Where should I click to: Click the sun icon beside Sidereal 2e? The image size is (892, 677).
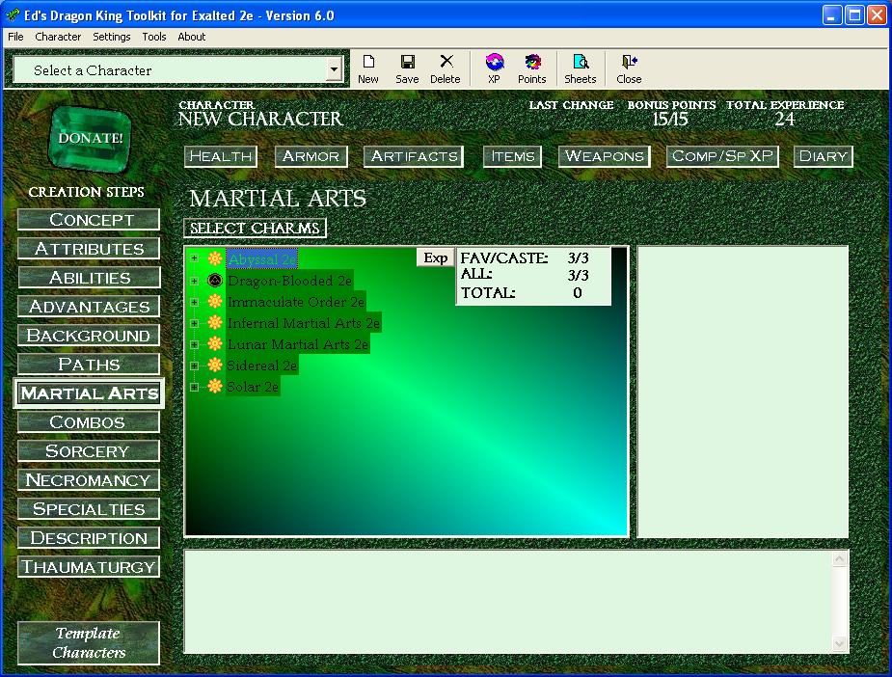[x=215, y=365]
